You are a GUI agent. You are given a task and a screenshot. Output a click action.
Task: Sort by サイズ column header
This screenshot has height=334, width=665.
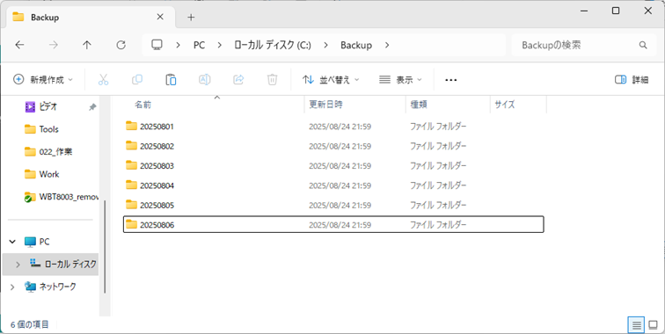click(x=505, y=105)
